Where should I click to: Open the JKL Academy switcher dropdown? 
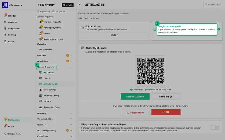[32, 5]
